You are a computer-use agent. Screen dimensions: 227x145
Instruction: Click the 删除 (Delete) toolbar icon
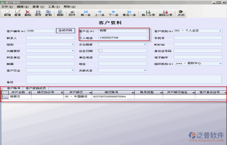pos(28,13)
